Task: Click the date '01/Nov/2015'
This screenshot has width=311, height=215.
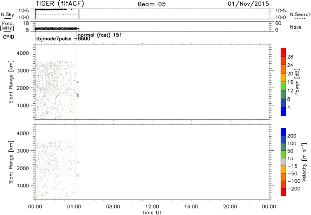Action: tap(248, 4)
